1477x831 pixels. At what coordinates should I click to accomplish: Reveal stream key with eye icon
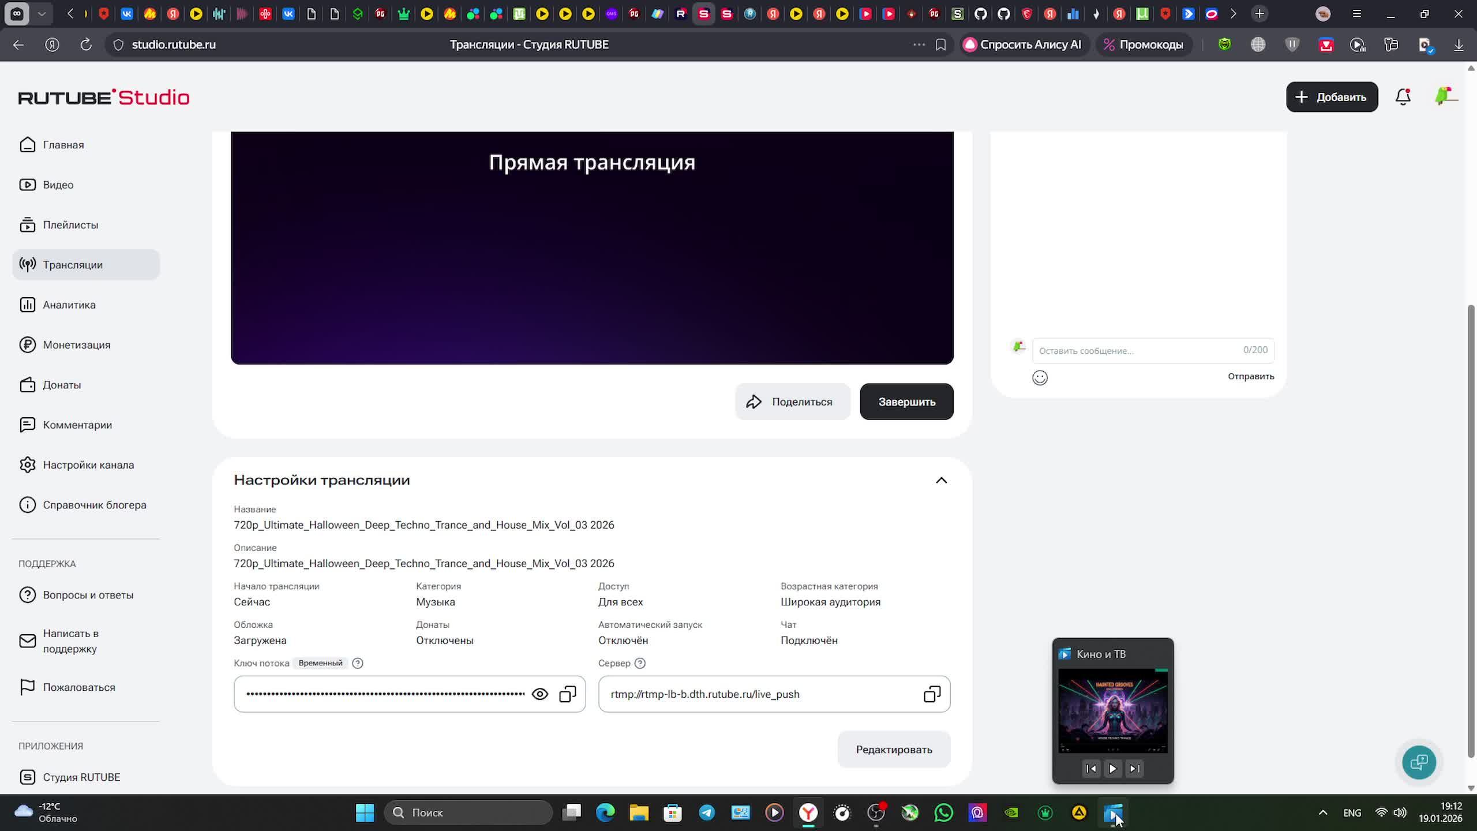(x=539, y=694)
